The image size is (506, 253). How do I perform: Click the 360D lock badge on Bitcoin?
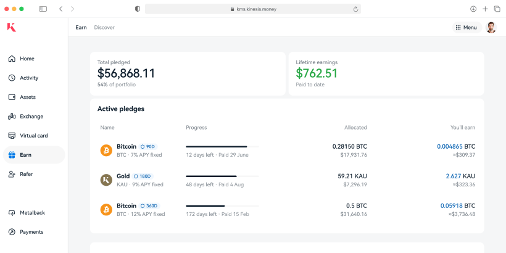tap(149, 206)
